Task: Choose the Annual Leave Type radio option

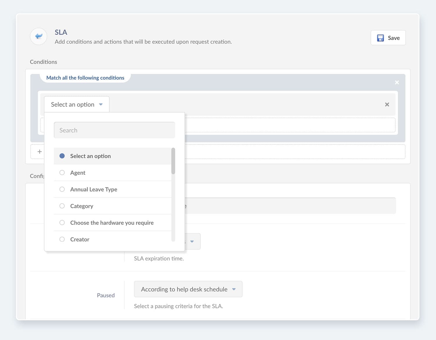Action: coord(62,189)
